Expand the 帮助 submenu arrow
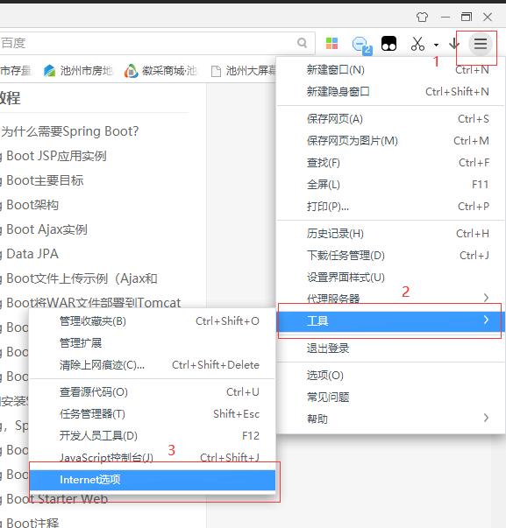The image size is (506, 528). [486, 418]
